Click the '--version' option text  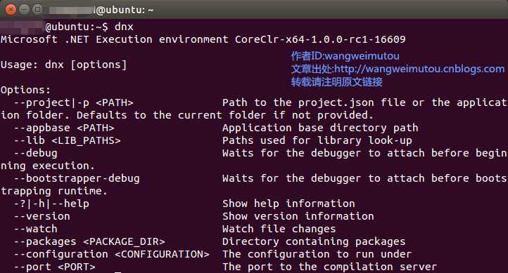tap(42, 216)
